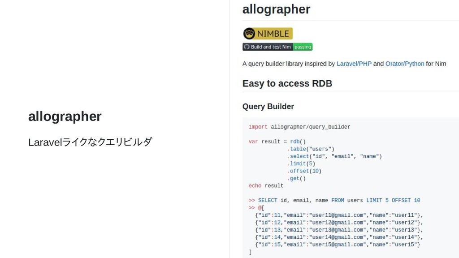This screenshot has width=459, height=258.
Task: Click the echo result code line
Action: point(266,186)
